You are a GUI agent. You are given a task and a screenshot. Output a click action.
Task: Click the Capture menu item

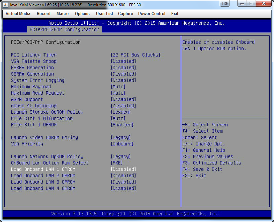[x=125, y=14]
